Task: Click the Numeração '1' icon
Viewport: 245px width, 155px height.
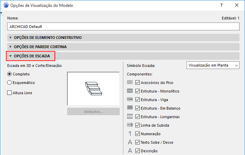Action: click(130, 133)
